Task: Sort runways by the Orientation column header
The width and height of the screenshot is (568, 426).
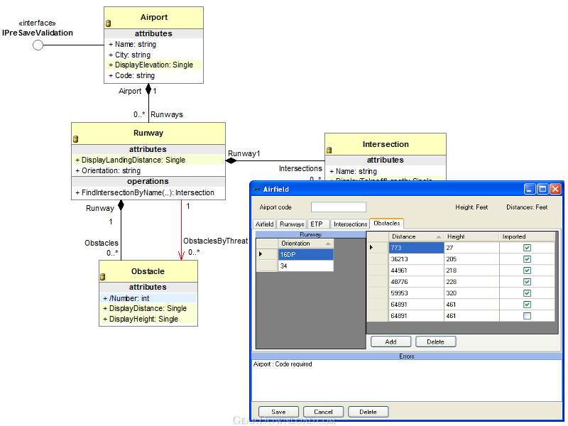Action: (305, 244)
